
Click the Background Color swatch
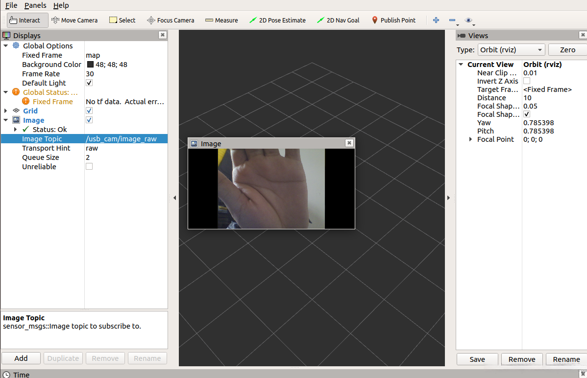90,64
